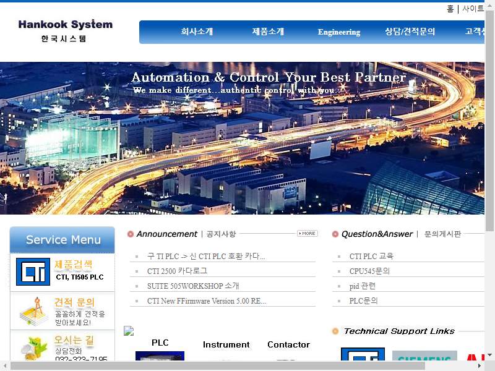Screen dimensions: 495x371
Task: Open the 'PLC문의' question
Action: pyautogui.click(x=363, y=301)
